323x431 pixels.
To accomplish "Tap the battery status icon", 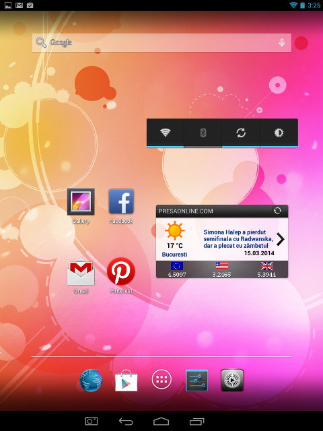I will (x=302, y=5).
